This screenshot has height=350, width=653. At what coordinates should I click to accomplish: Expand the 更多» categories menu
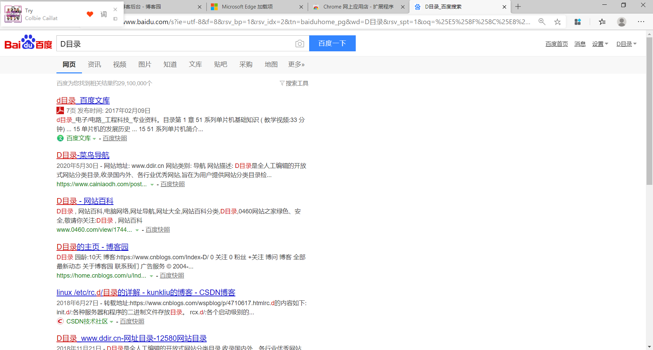297,64
